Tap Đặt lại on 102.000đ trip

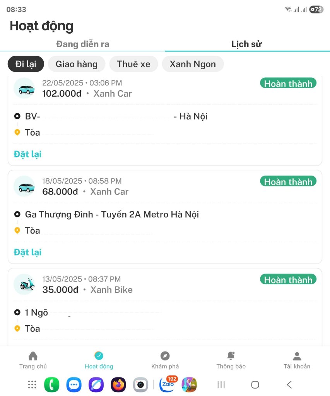click(27, 154)
